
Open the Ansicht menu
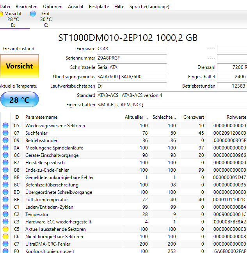[76, 7]
